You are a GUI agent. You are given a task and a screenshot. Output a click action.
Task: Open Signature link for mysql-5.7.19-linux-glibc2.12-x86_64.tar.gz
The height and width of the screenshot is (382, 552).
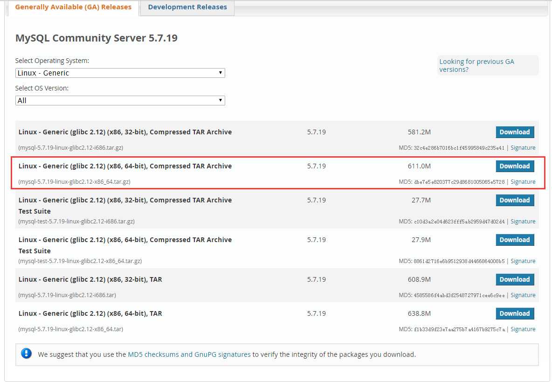523,182
